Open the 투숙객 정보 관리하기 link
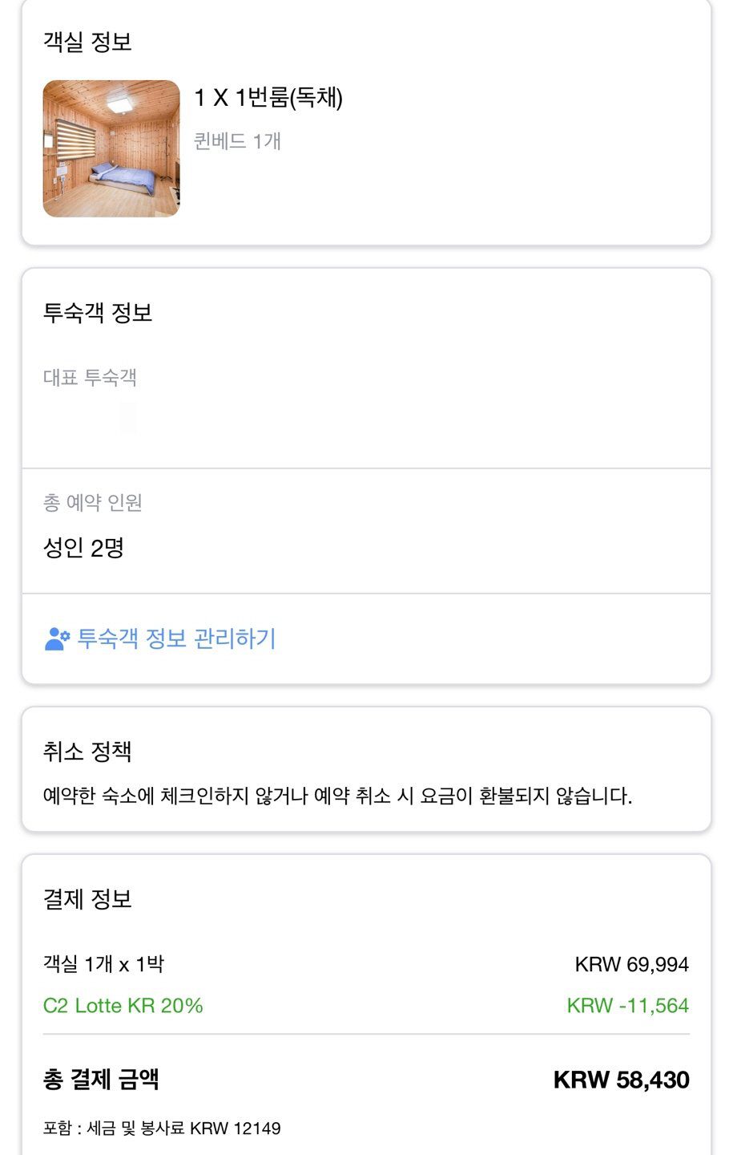 click(x=176, y=638)
